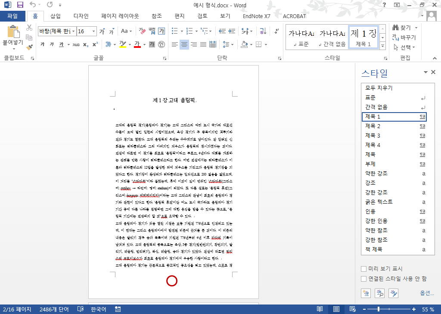The image size is (441, 314).
Task: Apply bold formatting with the 가 icon
Action: coord(42,44)
